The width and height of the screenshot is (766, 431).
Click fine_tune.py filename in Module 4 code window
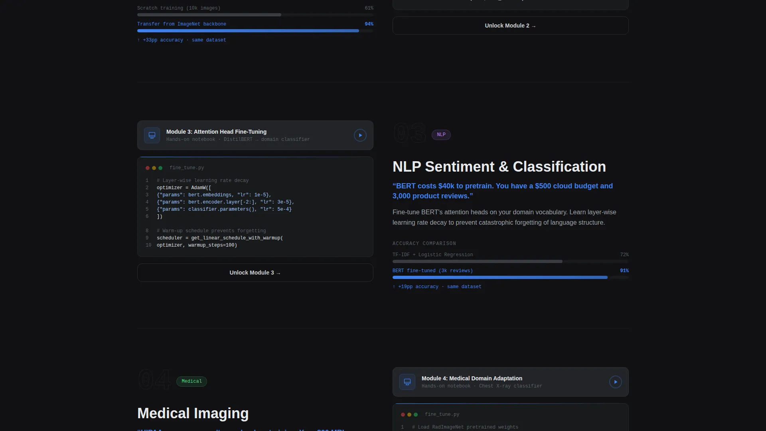tap(442, 415)
